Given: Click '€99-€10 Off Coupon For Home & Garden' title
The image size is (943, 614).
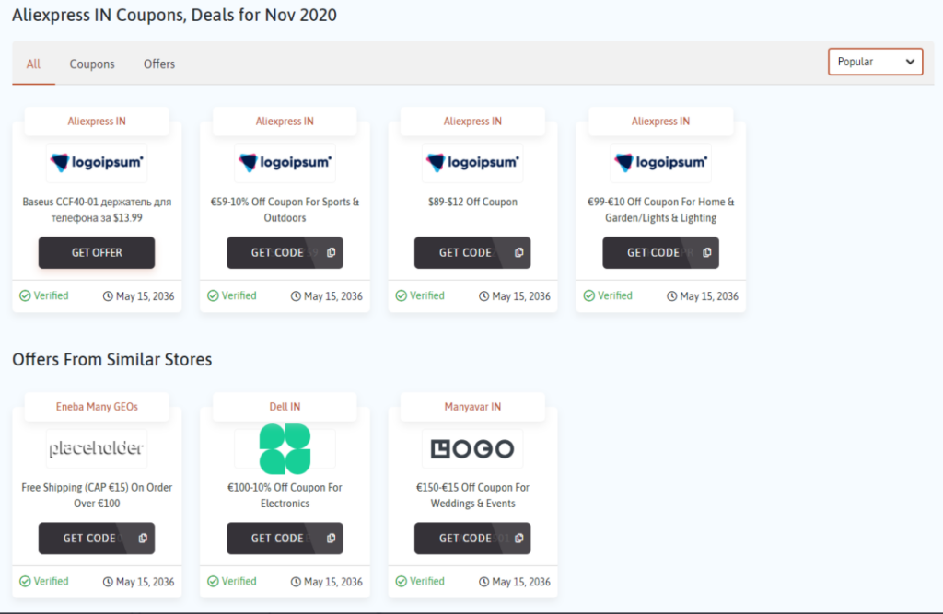Looking at the screenshot, I should tap(660, 210).
